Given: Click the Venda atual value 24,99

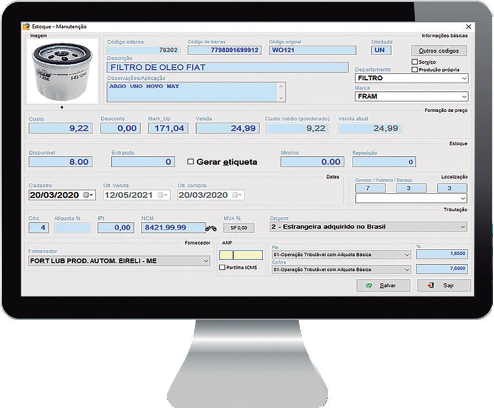Looking at the screenshot, I should tap(370, 128).
